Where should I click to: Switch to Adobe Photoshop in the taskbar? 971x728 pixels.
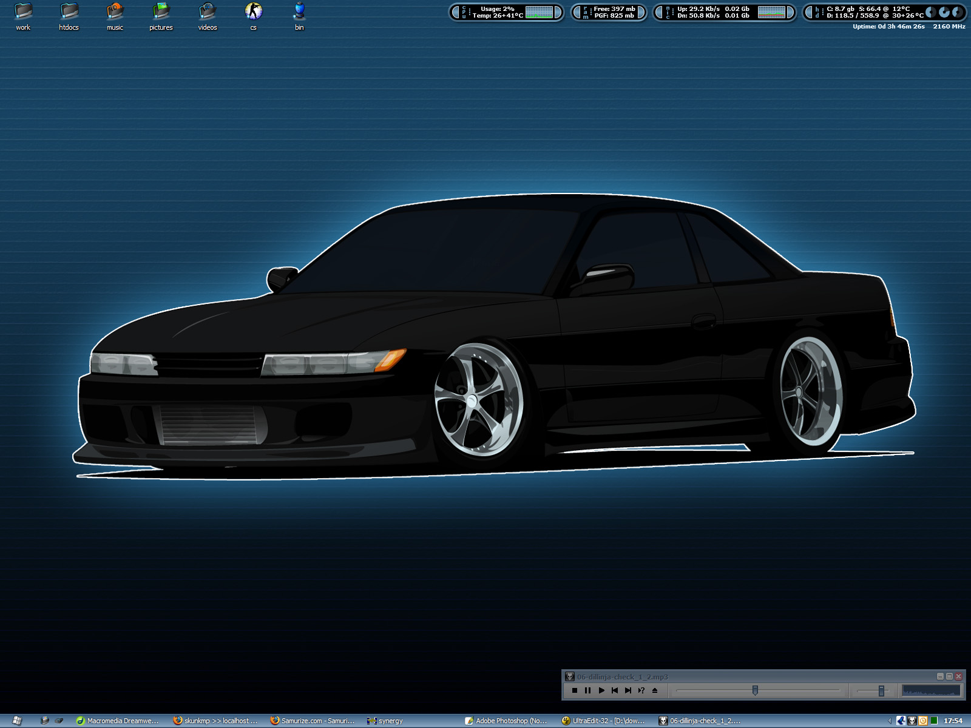[x=507, y=721]
